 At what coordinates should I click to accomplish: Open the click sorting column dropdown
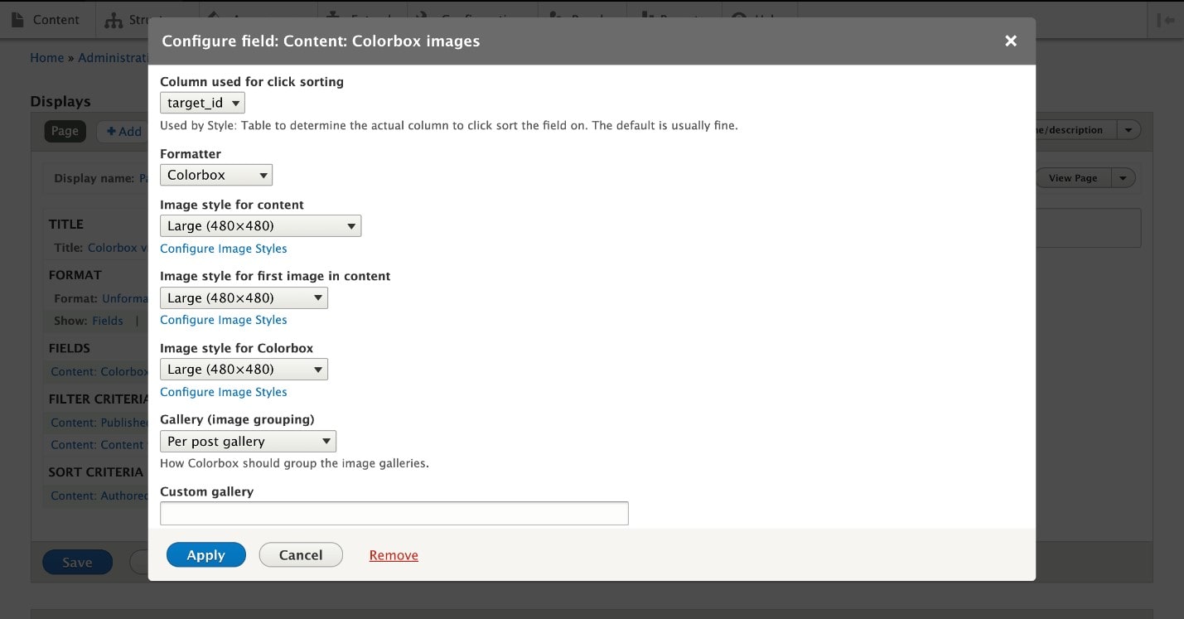(x=202, y=104)
